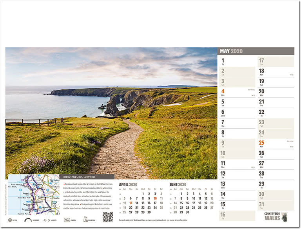Click orange 10 in the April mini calendar
Image resolution: width=301 pixels, height=229 pixels.
click(x=155, y=198)
